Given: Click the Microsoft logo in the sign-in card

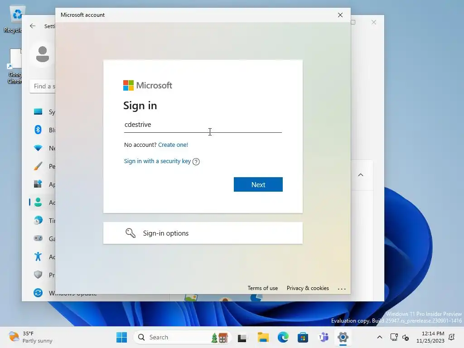Looking at the screenshot, I should pyautogui.click(x=148, y=86).
